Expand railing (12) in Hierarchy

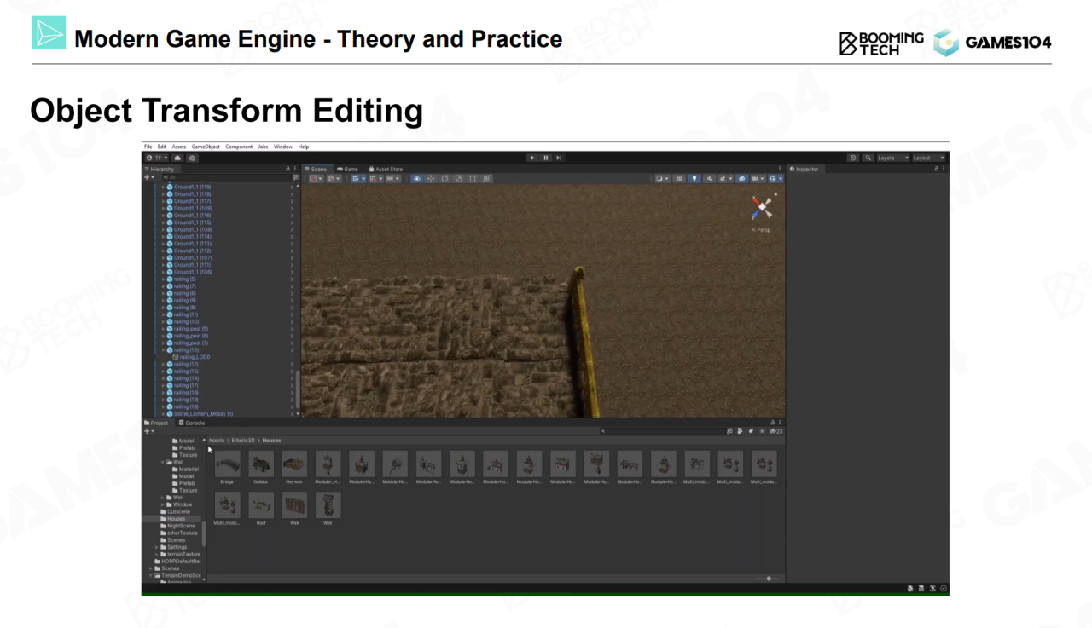pos(164,365)
